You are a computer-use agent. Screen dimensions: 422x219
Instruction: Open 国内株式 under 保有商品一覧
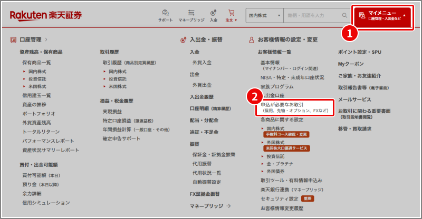[x=37, y=72]
